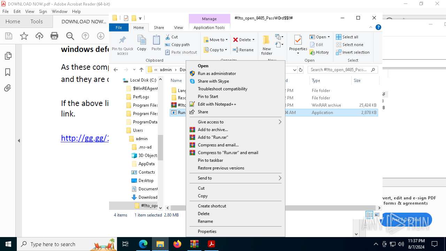This screenshot has width=446, height=251.
Task: Open the Acrobat Window menu
Action: (x=60, y=12)
